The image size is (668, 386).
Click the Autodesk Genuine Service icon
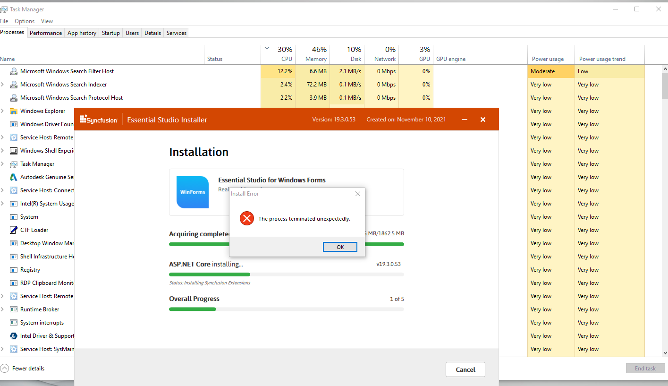click(14, 177)
